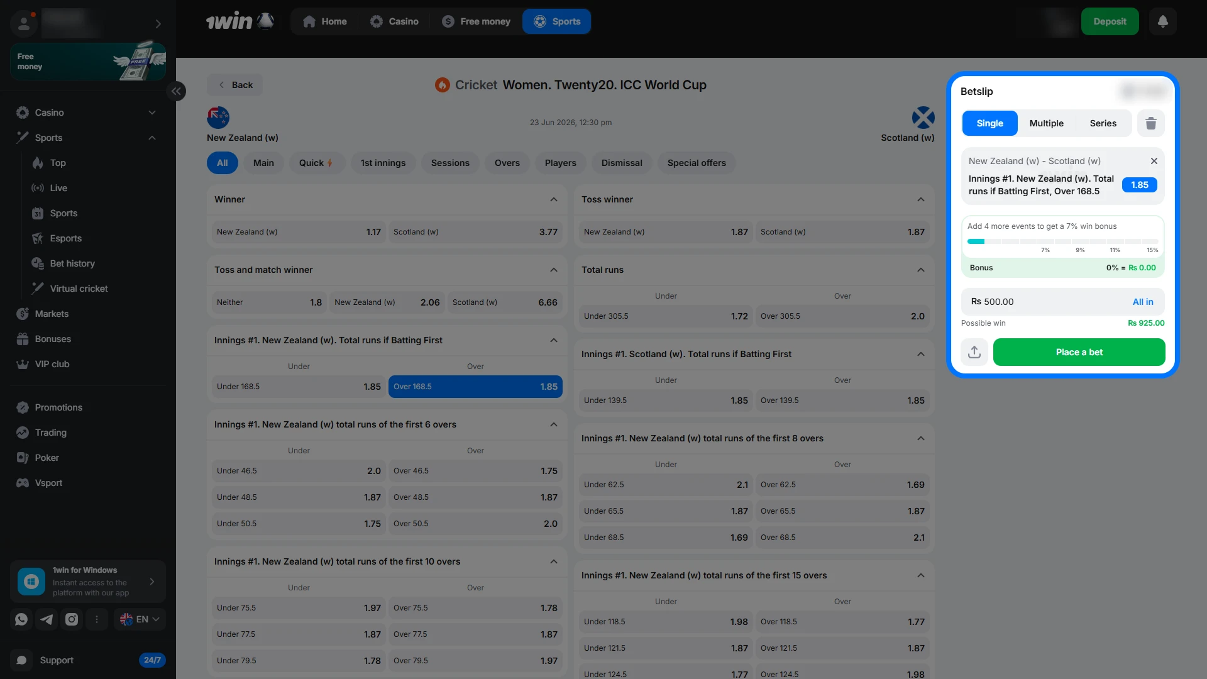Collapse the sidebar with double-chevron icon
Screen dimensions: 1207x679
(x=176, y=91)
